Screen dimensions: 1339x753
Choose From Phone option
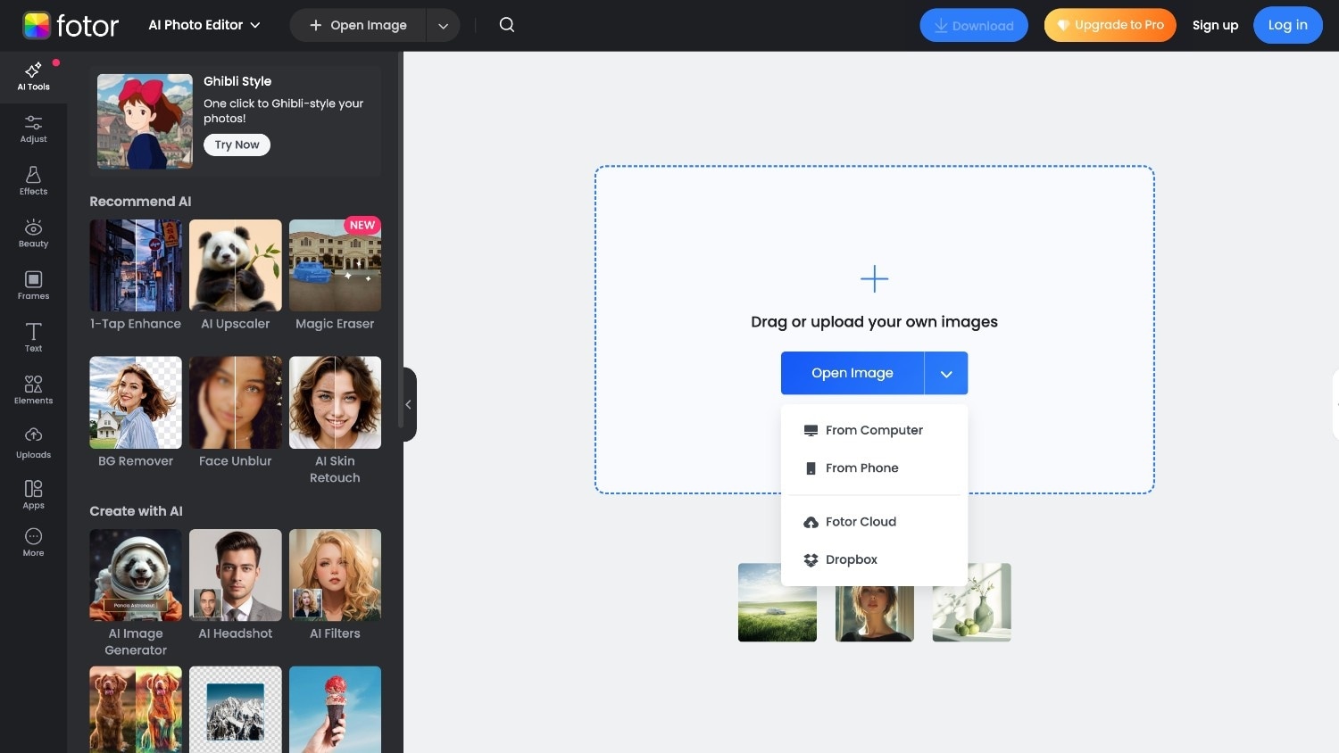point(874,468)
